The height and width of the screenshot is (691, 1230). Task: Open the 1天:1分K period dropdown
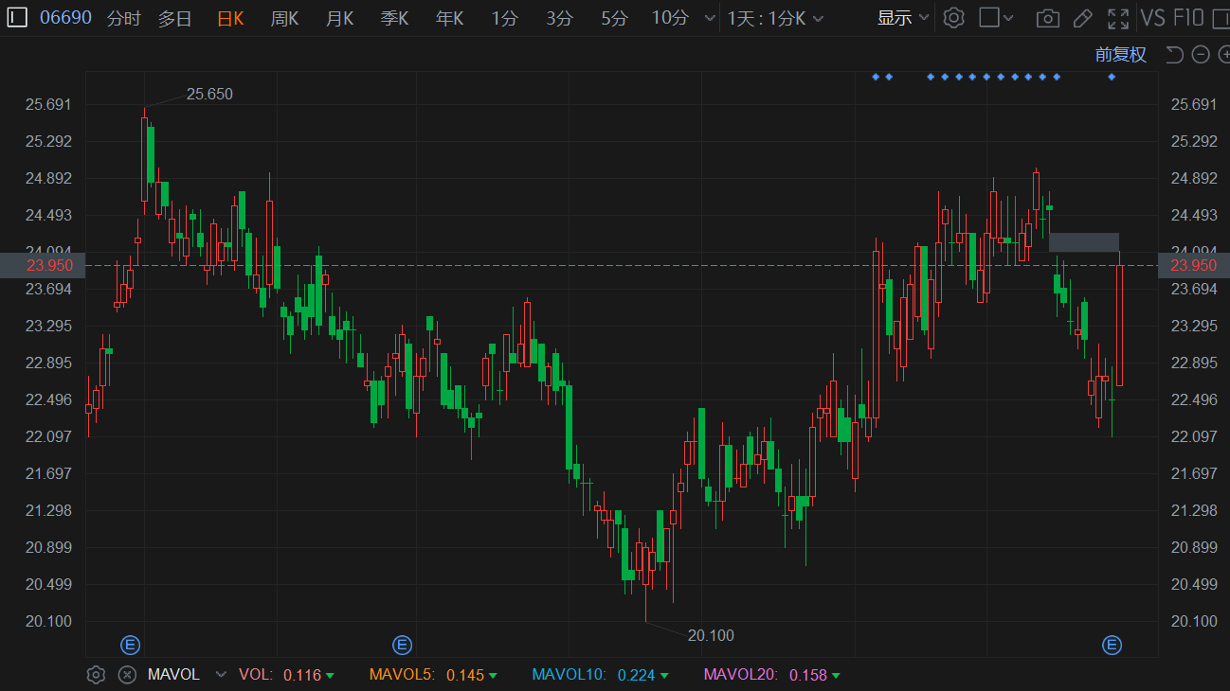pos(775,18)
